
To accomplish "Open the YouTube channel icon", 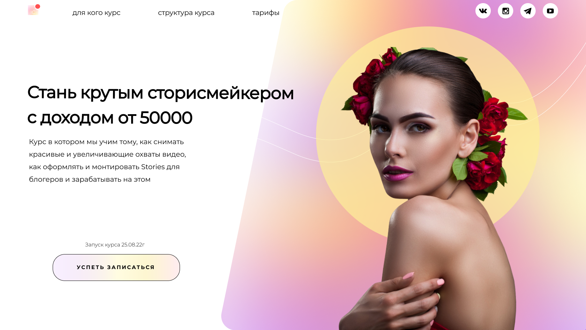I will click(550, 11).
